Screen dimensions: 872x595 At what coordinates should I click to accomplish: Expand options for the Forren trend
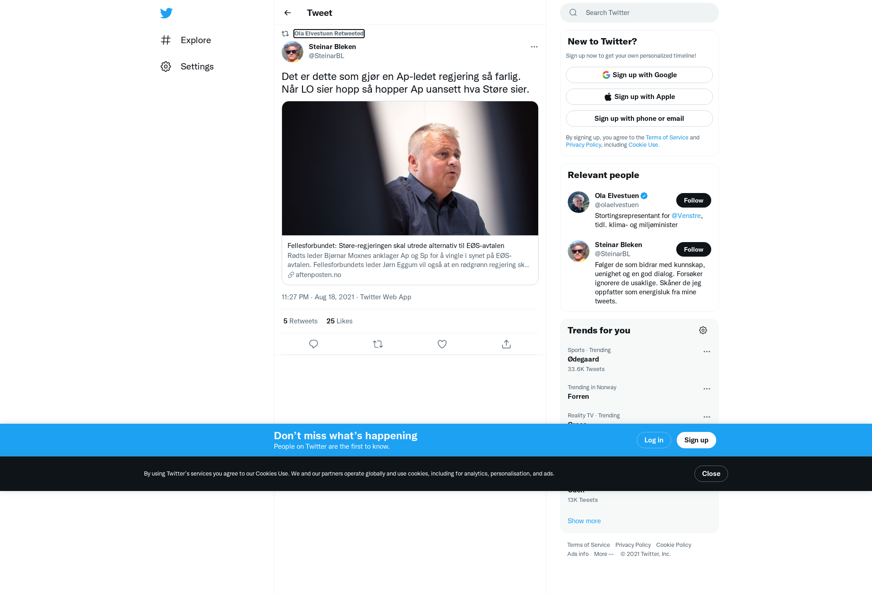pyautogui.click(x=707, y=389)
